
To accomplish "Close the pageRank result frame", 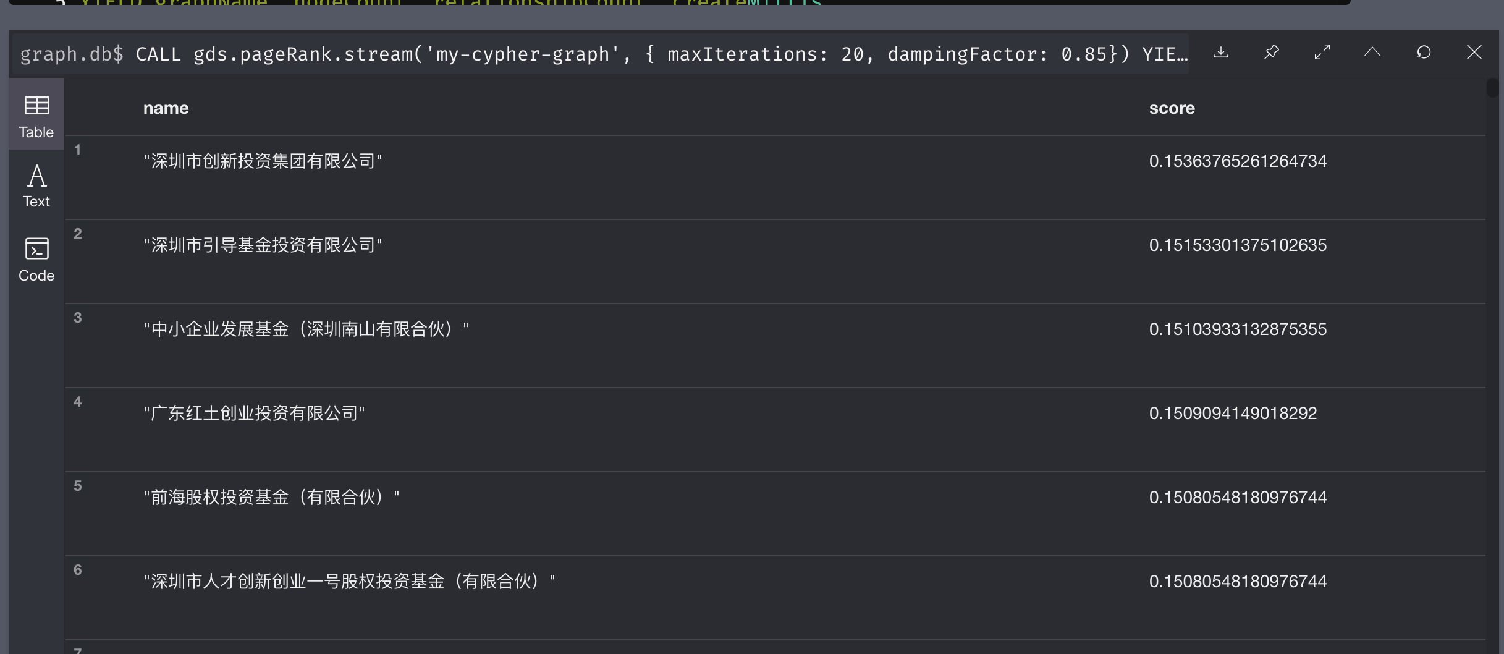I will [1474, 53].
